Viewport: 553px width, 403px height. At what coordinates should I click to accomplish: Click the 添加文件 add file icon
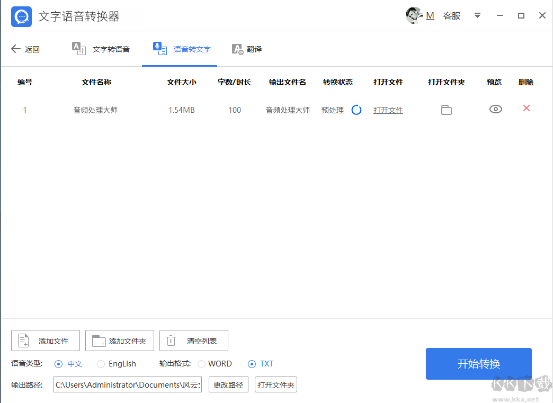click(23, 341)
